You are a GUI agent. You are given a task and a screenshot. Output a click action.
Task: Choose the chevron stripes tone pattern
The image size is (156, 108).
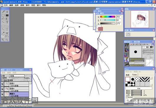coord(147,79)
